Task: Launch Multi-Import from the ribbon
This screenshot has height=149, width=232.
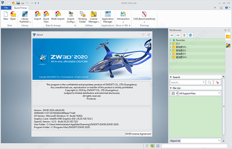Action: coord(58,16)
